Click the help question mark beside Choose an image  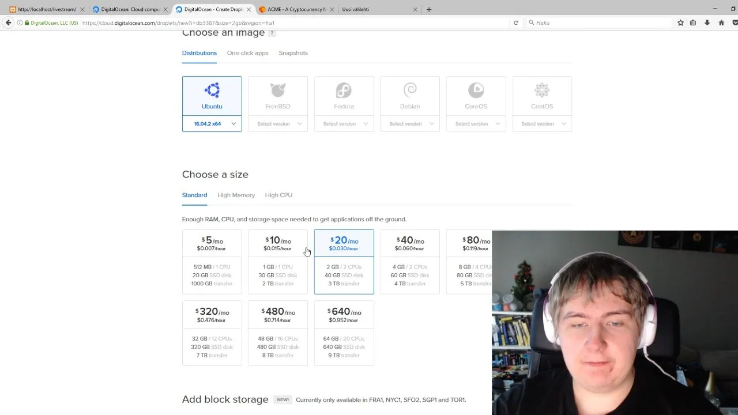click(272, 33)
